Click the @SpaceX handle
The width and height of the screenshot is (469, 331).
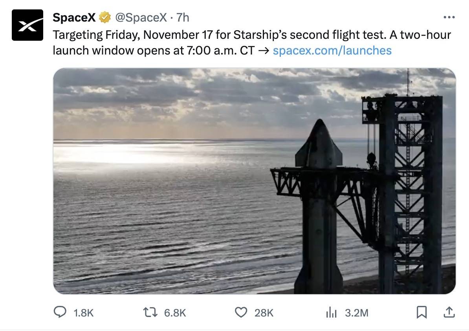click(139, 17)
